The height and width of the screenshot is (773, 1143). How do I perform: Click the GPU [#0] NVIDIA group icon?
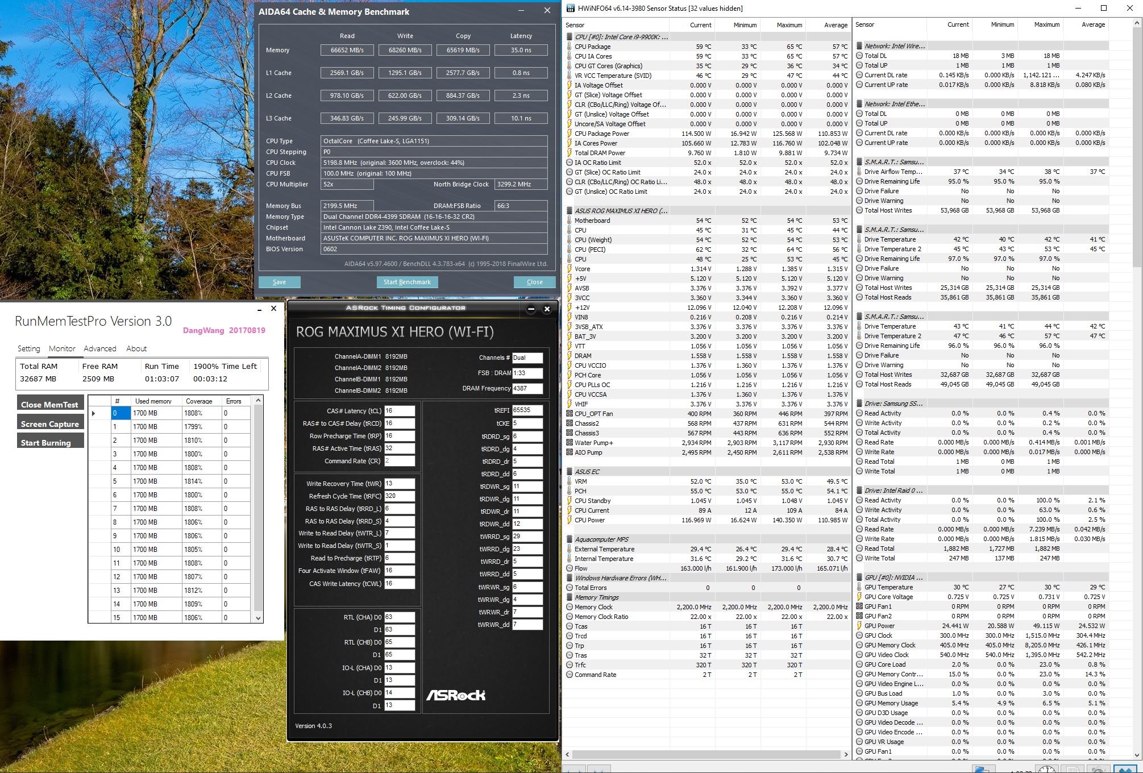[859, 577]
